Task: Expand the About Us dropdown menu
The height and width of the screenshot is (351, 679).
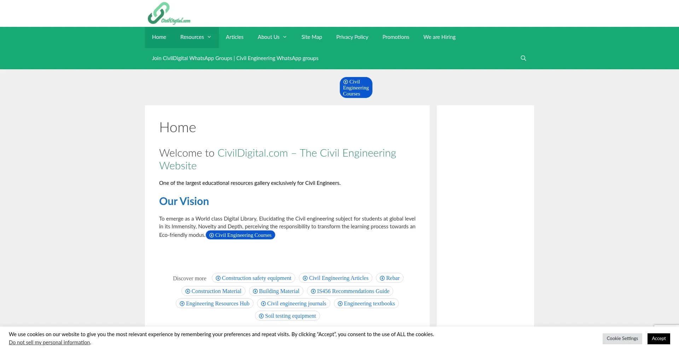Action: tap(272, 37)
